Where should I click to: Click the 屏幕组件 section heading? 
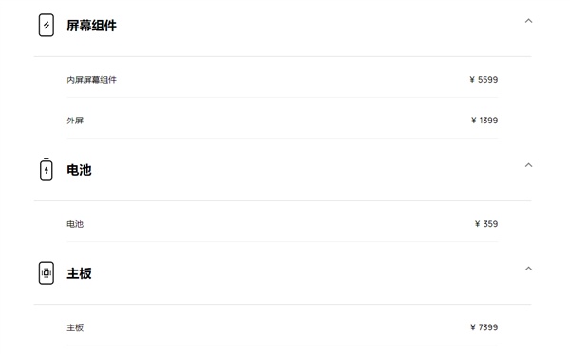pos(91,26)
